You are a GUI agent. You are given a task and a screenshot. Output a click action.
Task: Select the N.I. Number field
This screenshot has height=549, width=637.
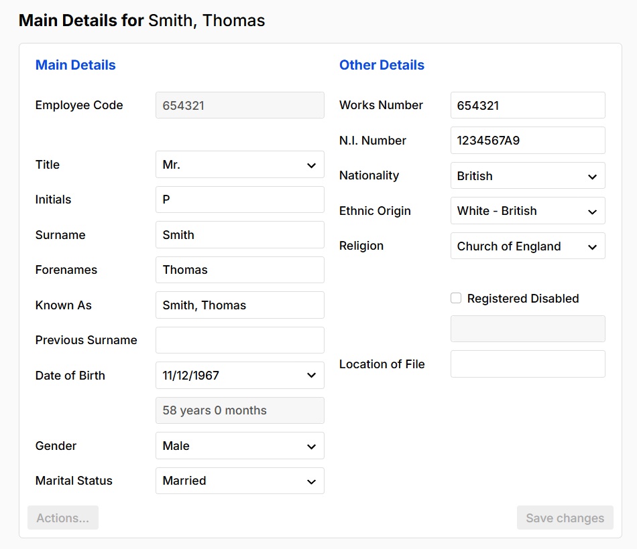tap(527, 140)
